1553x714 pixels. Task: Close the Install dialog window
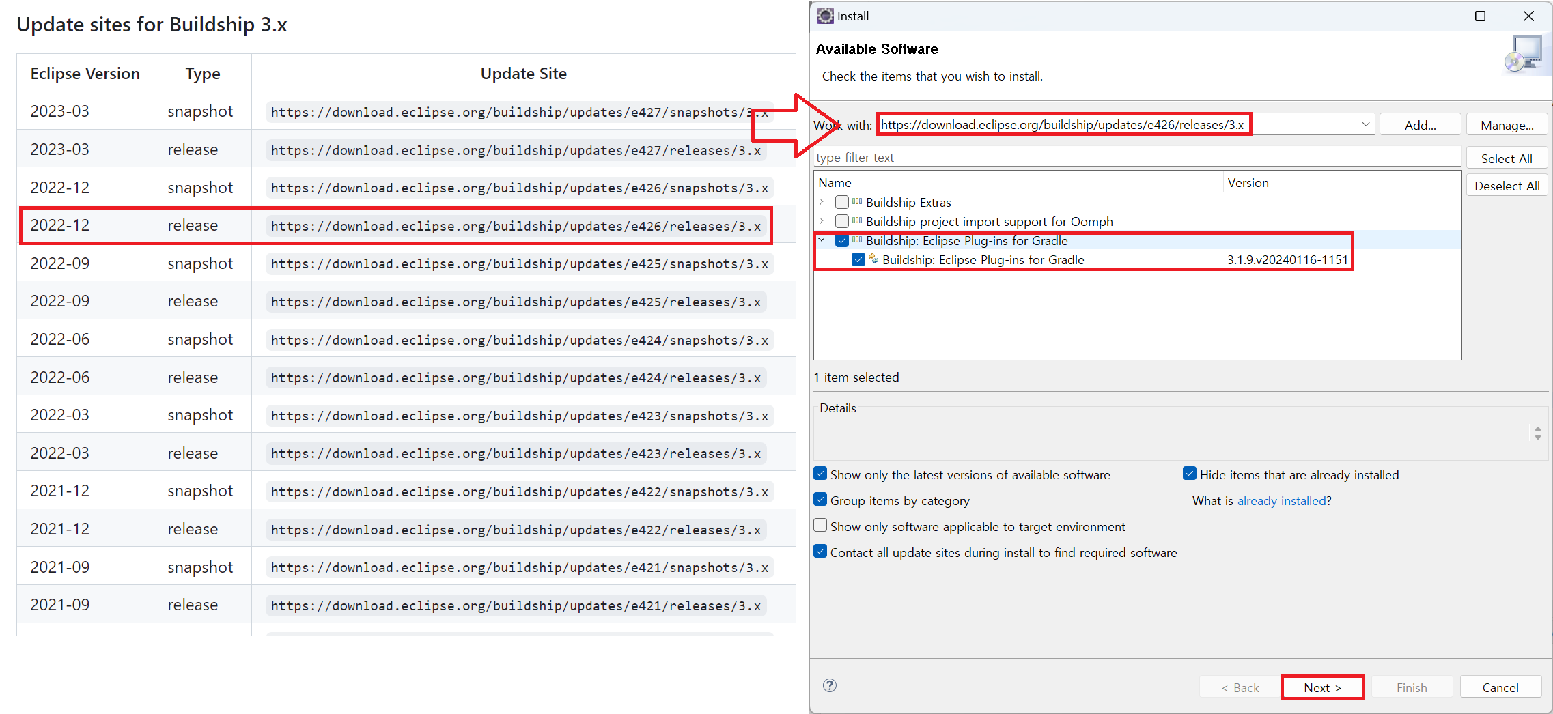point(1528,16)
